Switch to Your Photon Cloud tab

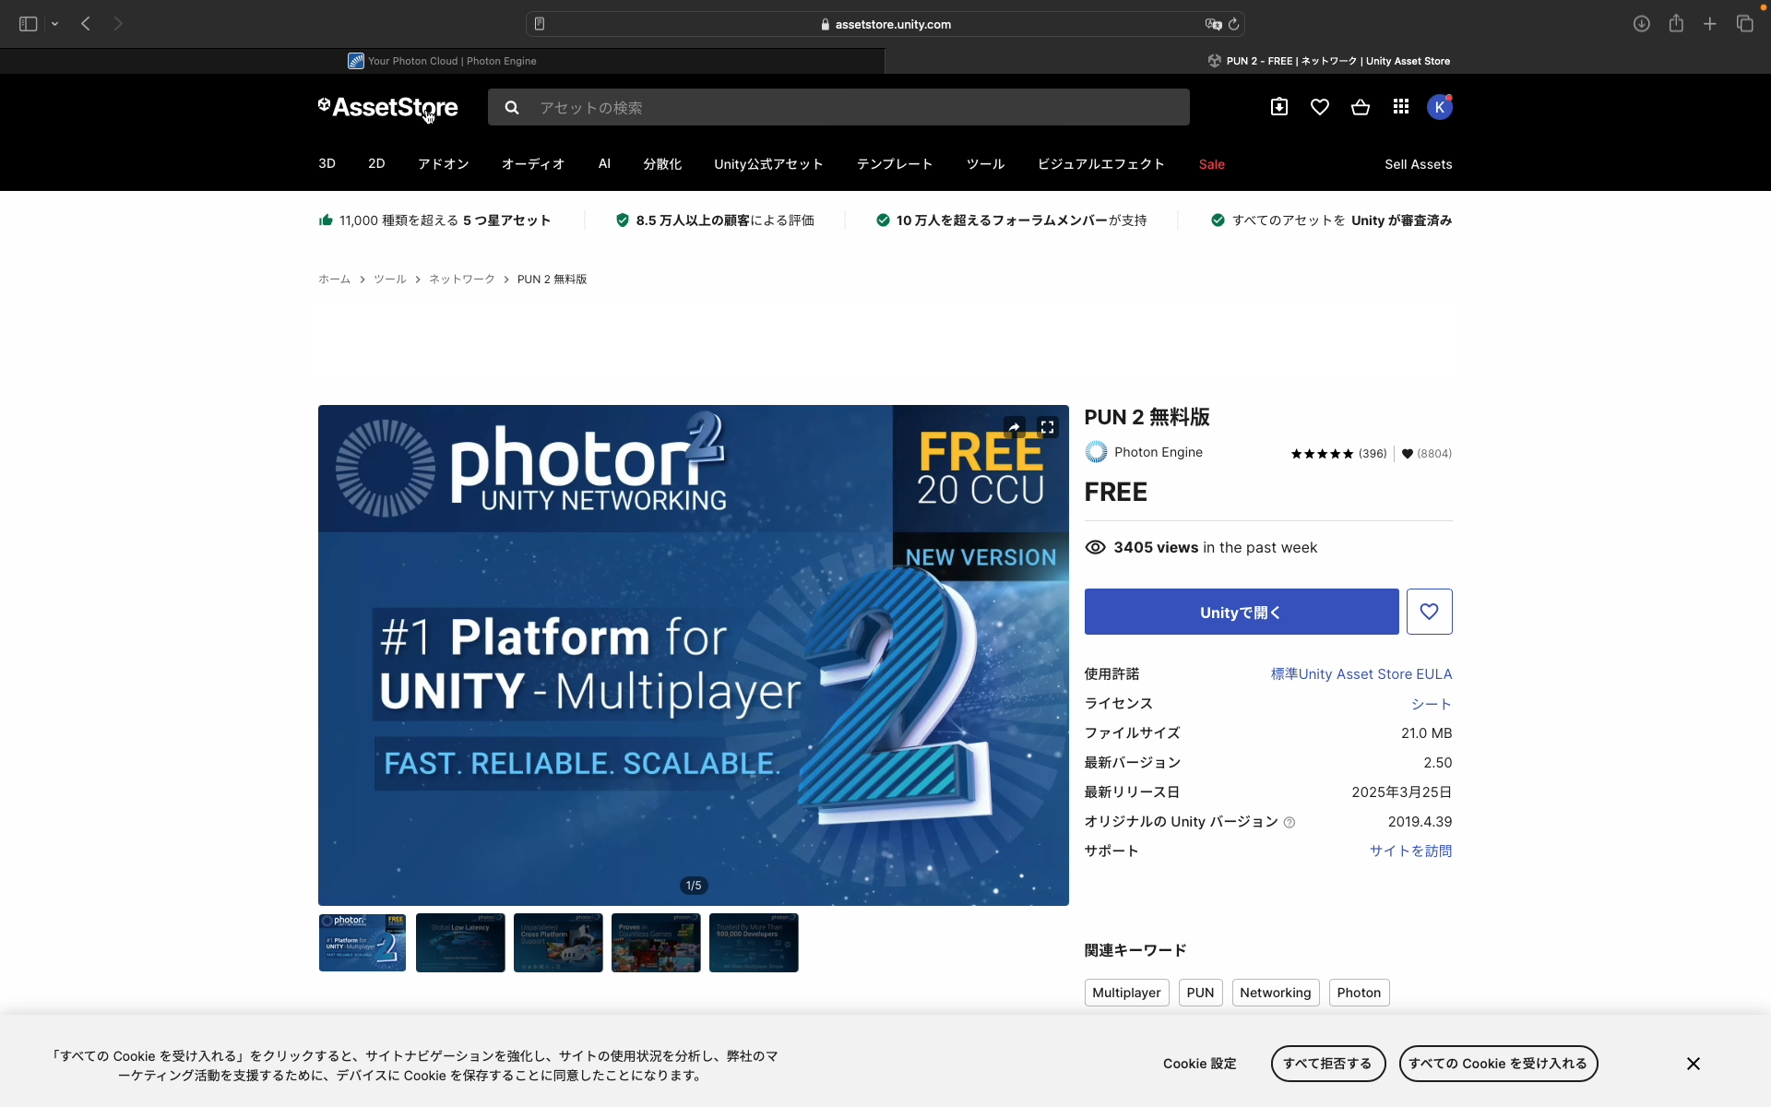pyautogui.click(x=443, y=61)
